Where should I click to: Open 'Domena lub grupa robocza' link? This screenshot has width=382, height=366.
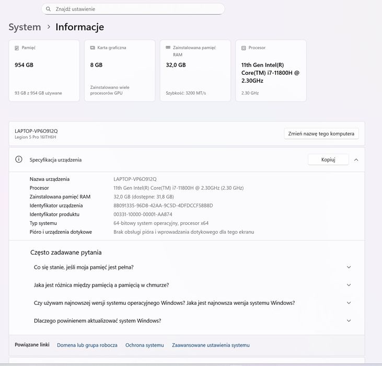coord(87,345)
